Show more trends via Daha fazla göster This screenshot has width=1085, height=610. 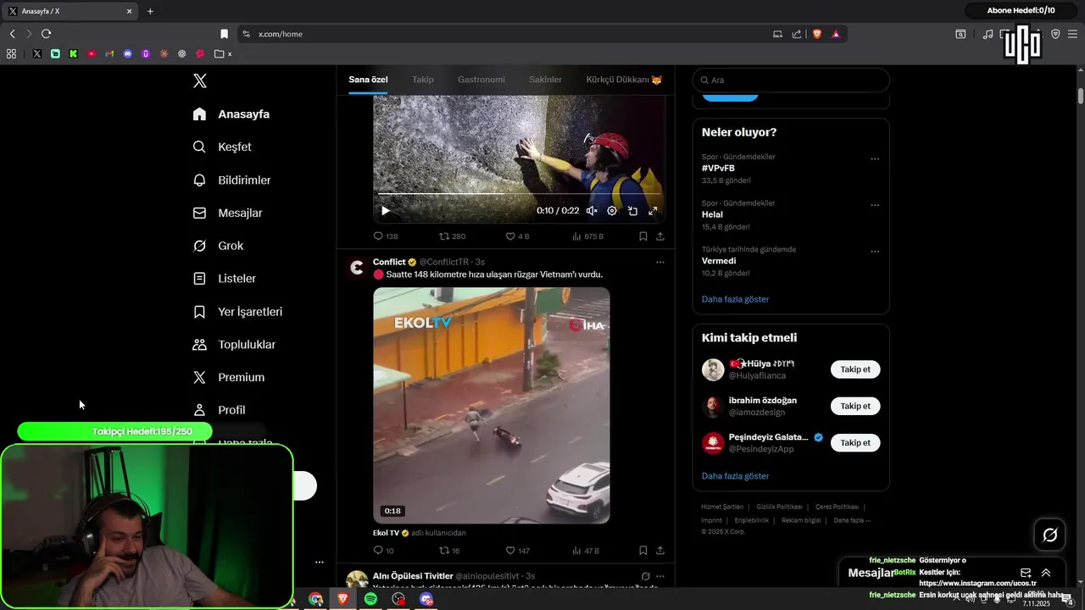(x=735, y=299)
